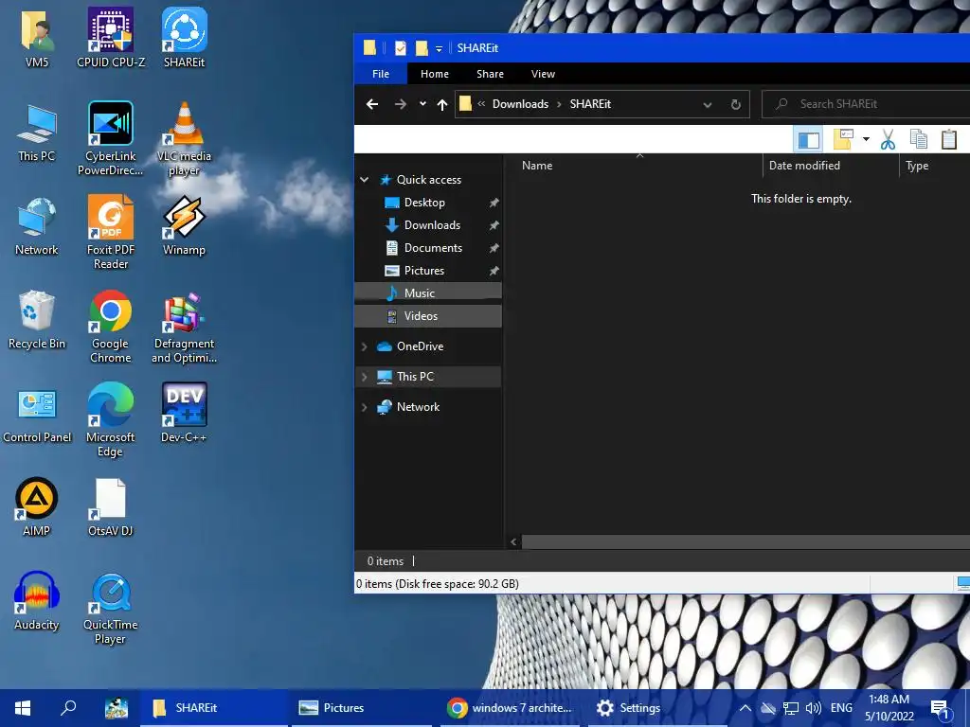Launch QuickTime Player shortcut

[111, 608]
